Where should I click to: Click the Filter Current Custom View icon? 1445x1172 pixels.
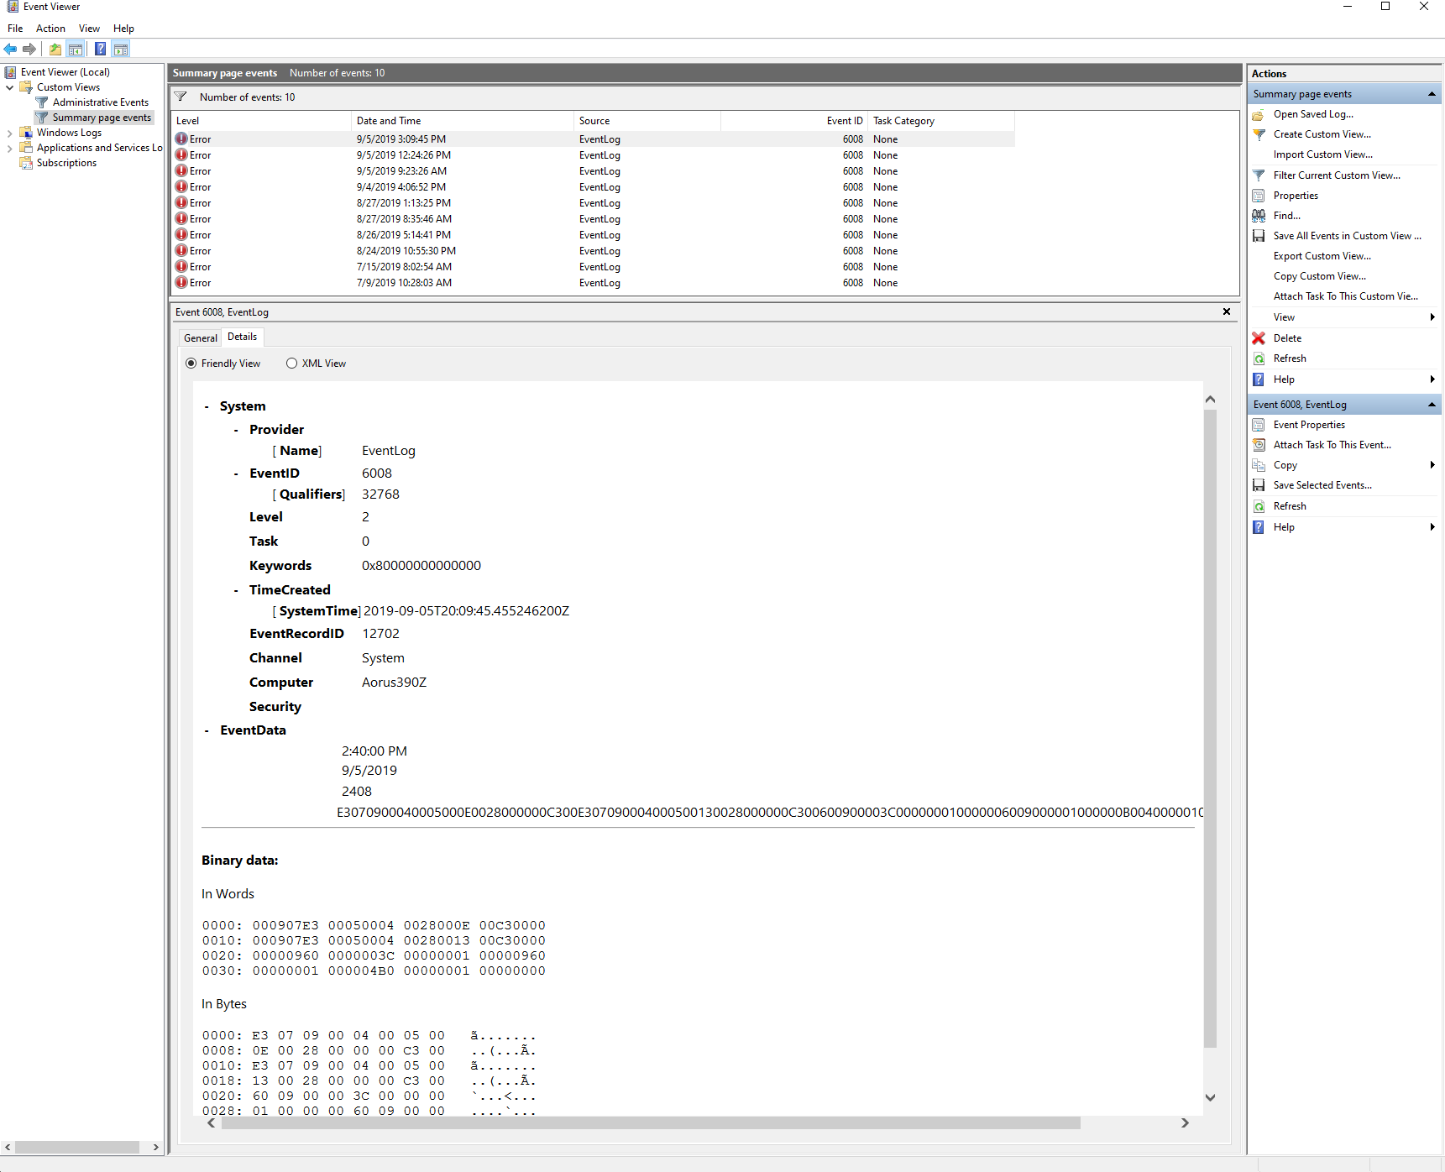point(1259,175)
